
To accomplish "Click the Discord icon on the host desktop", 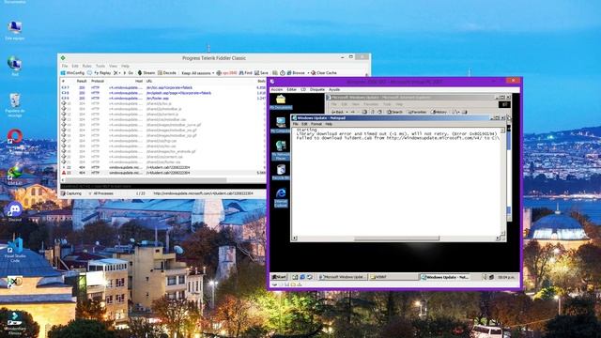I will pos(15,211).
